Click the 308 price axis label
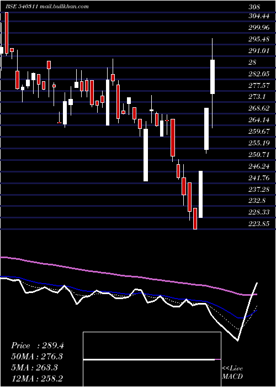Screen dimensions: 276x387 pyautogui.click(x=254, y=7)
